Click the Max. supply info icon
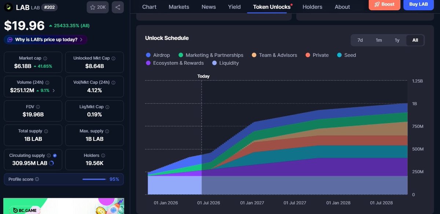440x214 pixels. (x=107, y=131)
